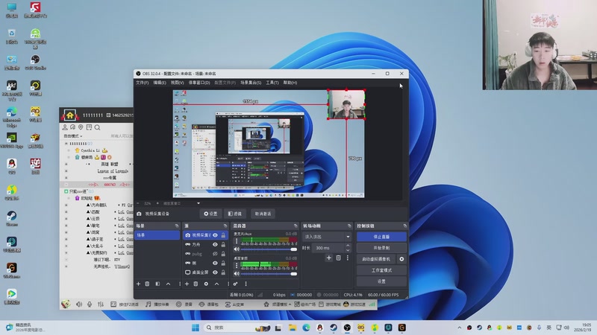
Task: Mute the desktop audio speaker icon
Action: point(237,274)
